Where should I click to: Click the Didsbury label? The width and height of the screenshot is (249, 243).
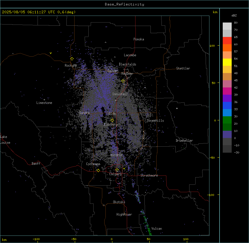(111, 124)
